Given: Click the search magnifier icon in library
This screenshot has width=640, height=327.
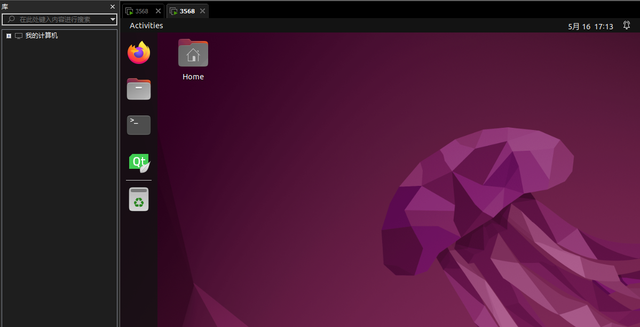Looking at the screenshot, I should pyautogui.click(x=11, y=19).
